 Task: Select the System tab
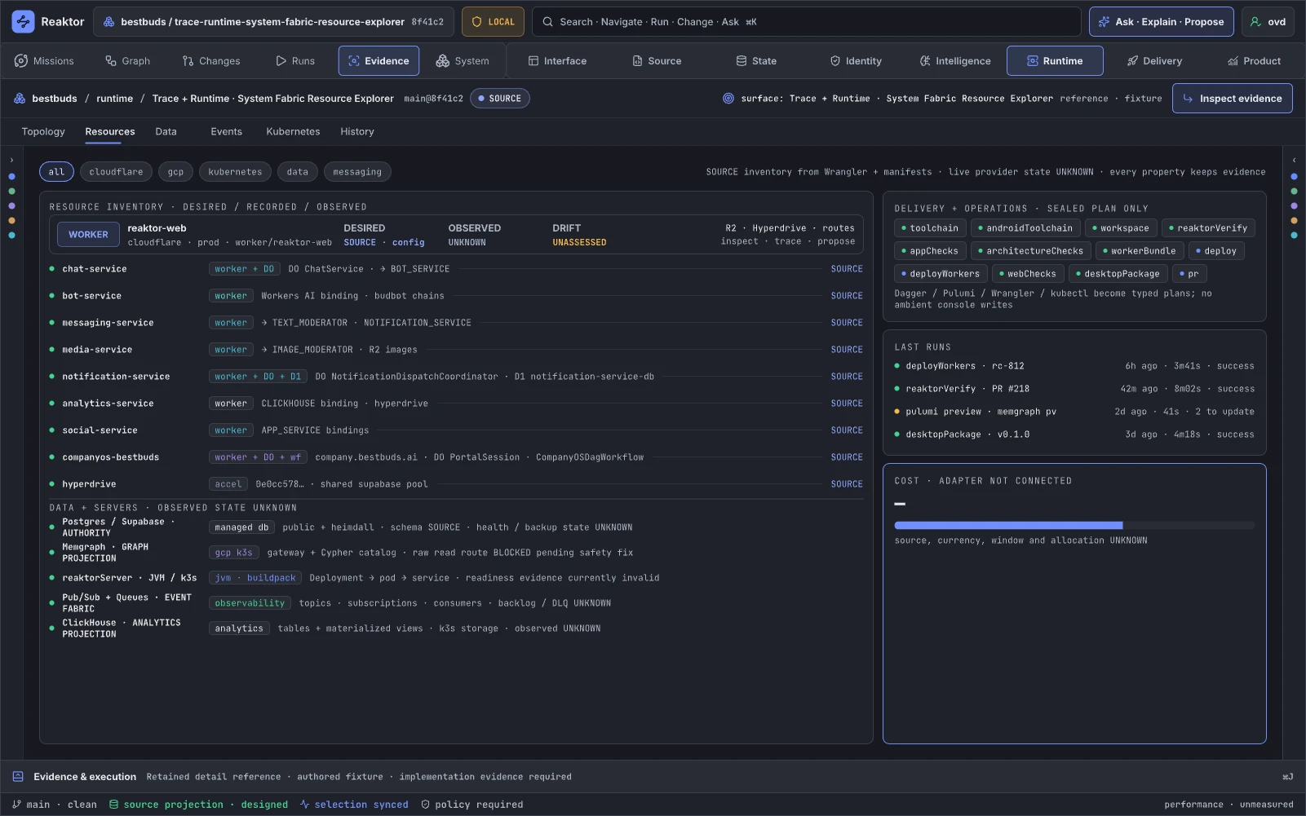coord(463,61)
